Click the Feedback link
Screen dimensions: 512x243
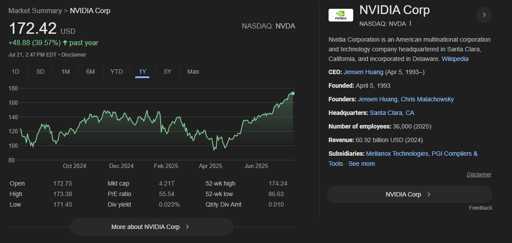tap(480, 208)
